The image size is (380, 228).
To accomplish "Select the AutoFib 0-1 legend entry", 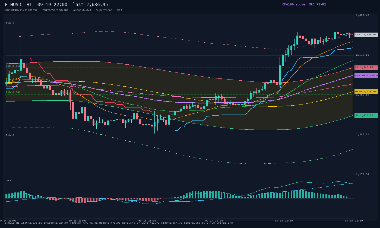I will 82,10.
